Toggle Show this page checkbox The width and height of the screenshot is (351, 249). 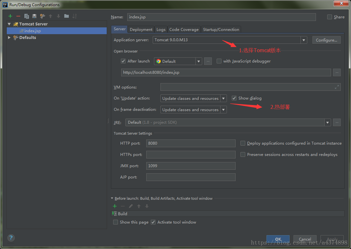coord(115,222)
